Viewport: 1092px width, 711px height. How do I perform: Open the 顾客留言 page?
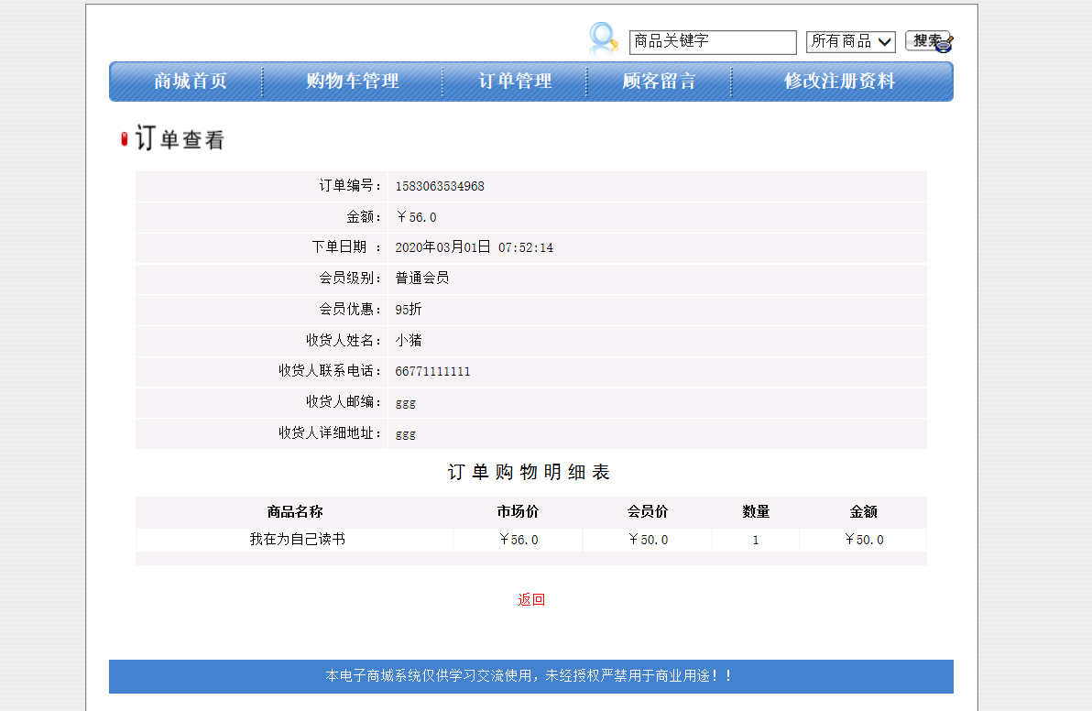click(x=659, y=81)
